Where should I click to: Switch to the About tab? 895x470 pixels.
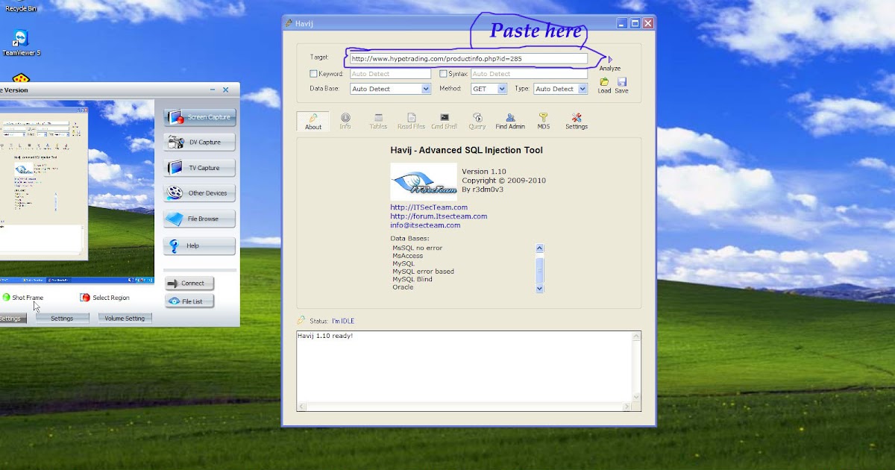tap(313, 122)
